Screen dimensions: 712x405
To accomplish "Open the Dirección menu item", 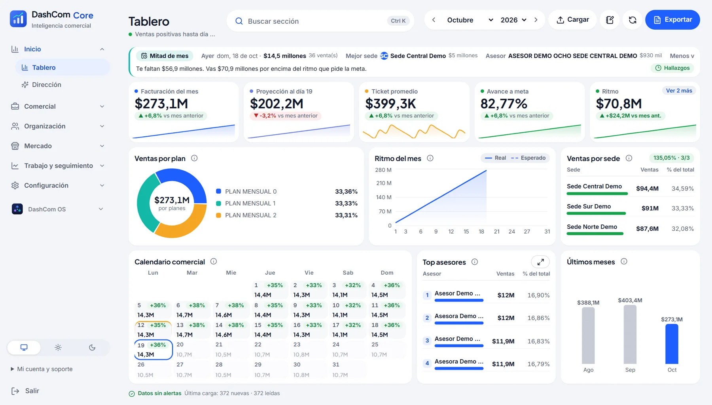I will [62, 85].
